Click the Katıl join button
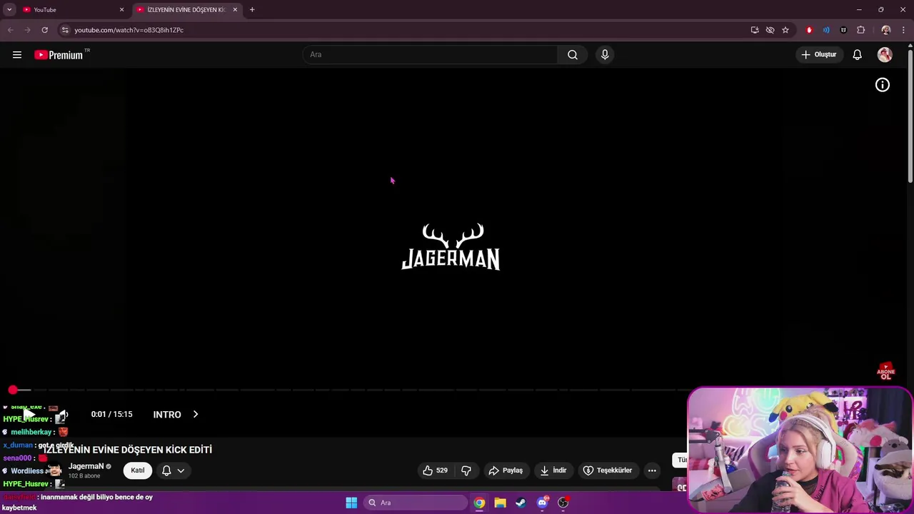This screenshot has height=514, width=914. [x=138, y=470]
